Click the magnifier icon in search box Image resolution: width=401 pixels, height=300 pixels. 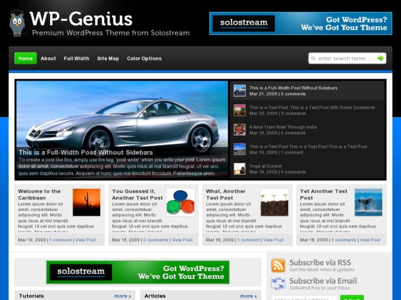[x=313, y=58]
